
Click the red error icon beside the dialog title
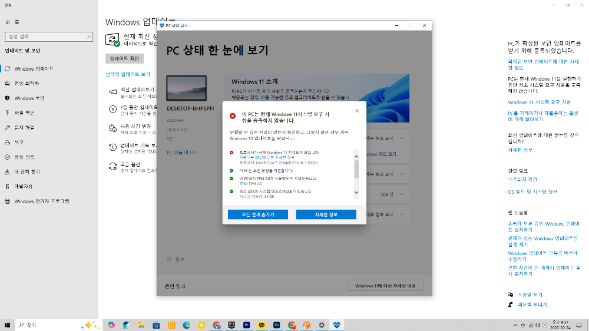pyautogui.click(x=233, y=115)
